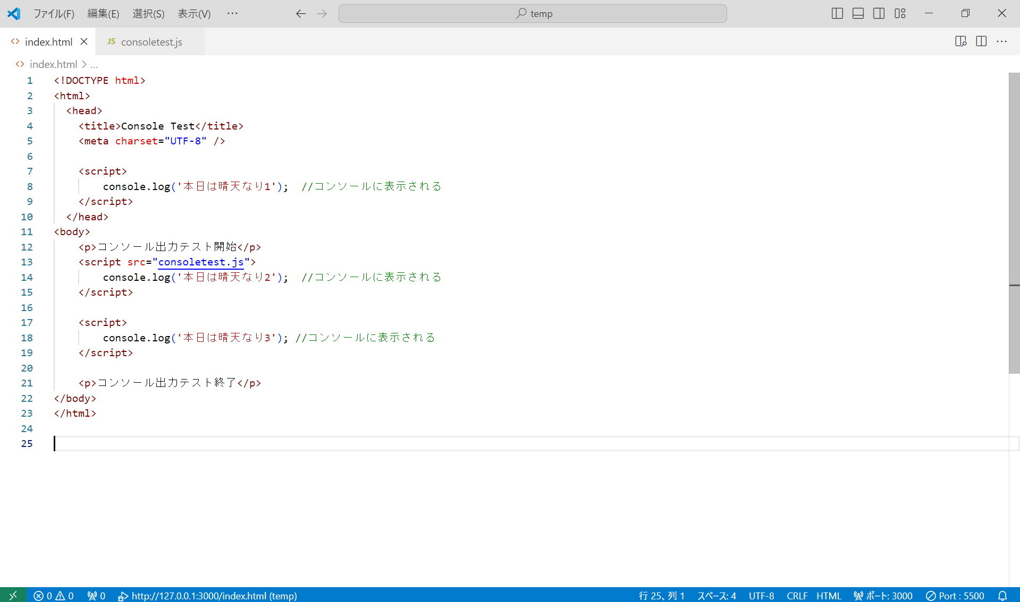Click the <!DOCTYPE html> line
1020x602 pixels.
point(99,81)
